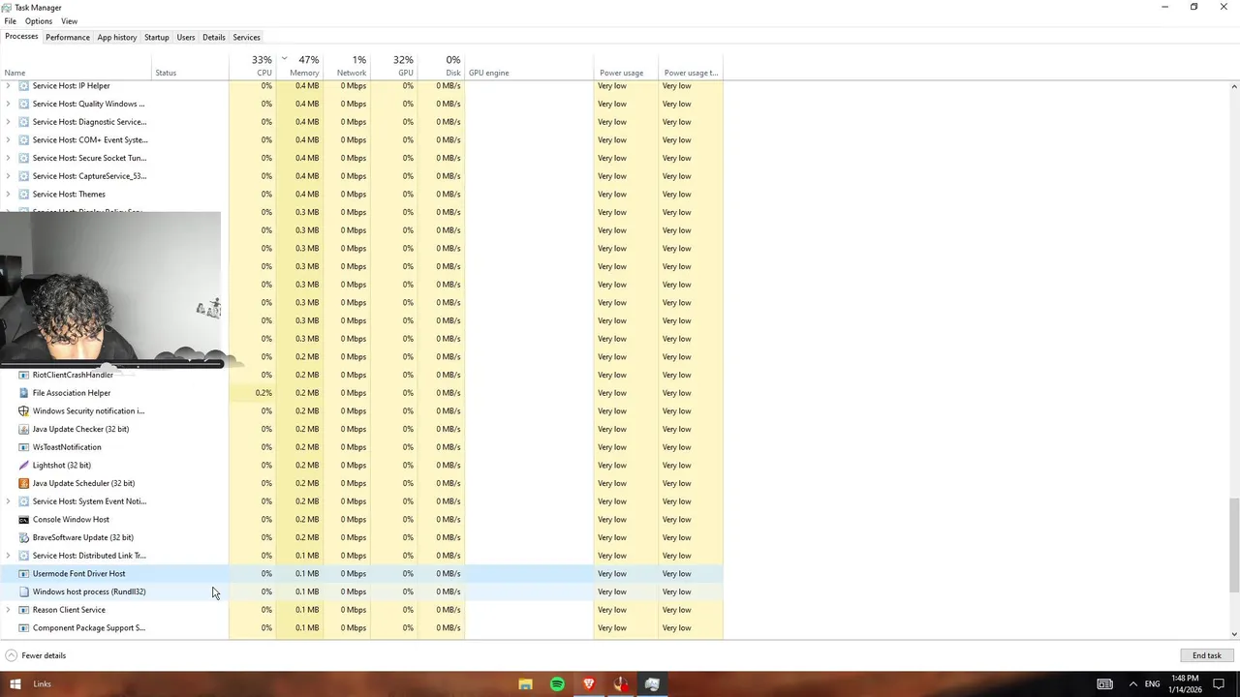Expand the Reason Client Service group

(x=9, y=610)
